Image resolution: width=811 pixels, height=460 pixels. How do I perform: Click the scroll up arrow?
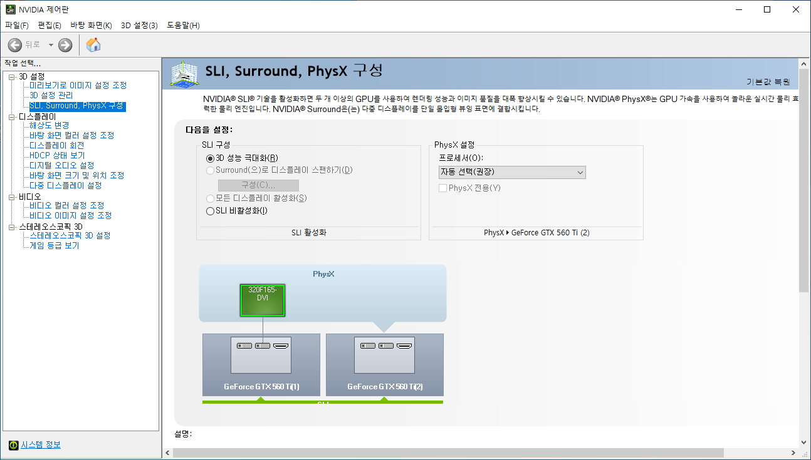(805, 64)
